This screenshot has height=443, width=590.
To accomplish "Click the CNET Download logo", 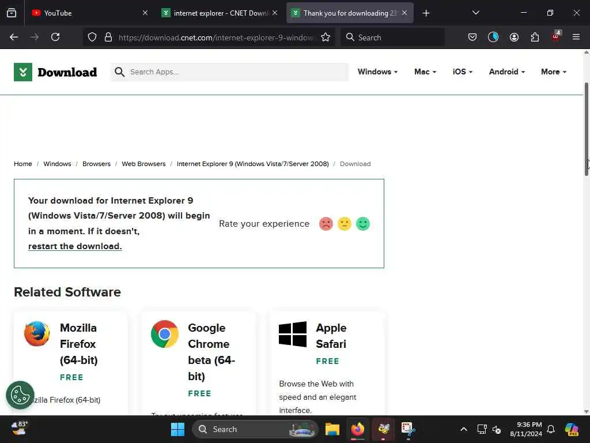I will coord(55,72).
